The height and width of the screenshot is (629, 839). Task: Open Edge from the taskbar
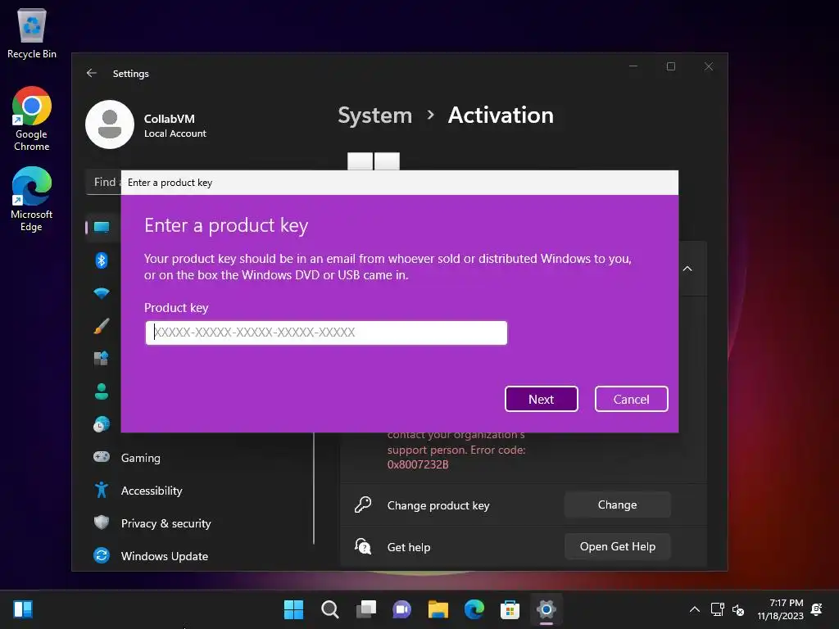click(x=474, y=609)
